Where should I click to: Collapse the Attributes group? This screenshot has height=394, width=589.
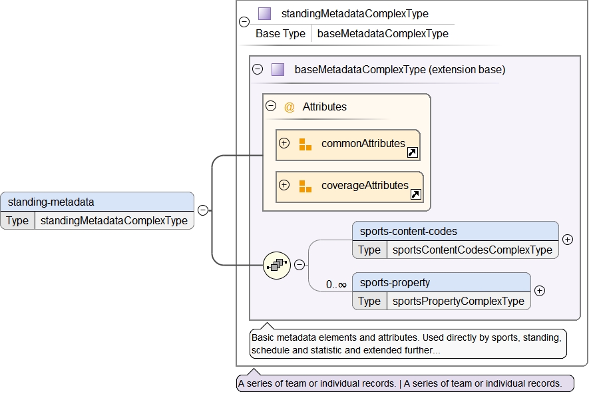point(270,106)
